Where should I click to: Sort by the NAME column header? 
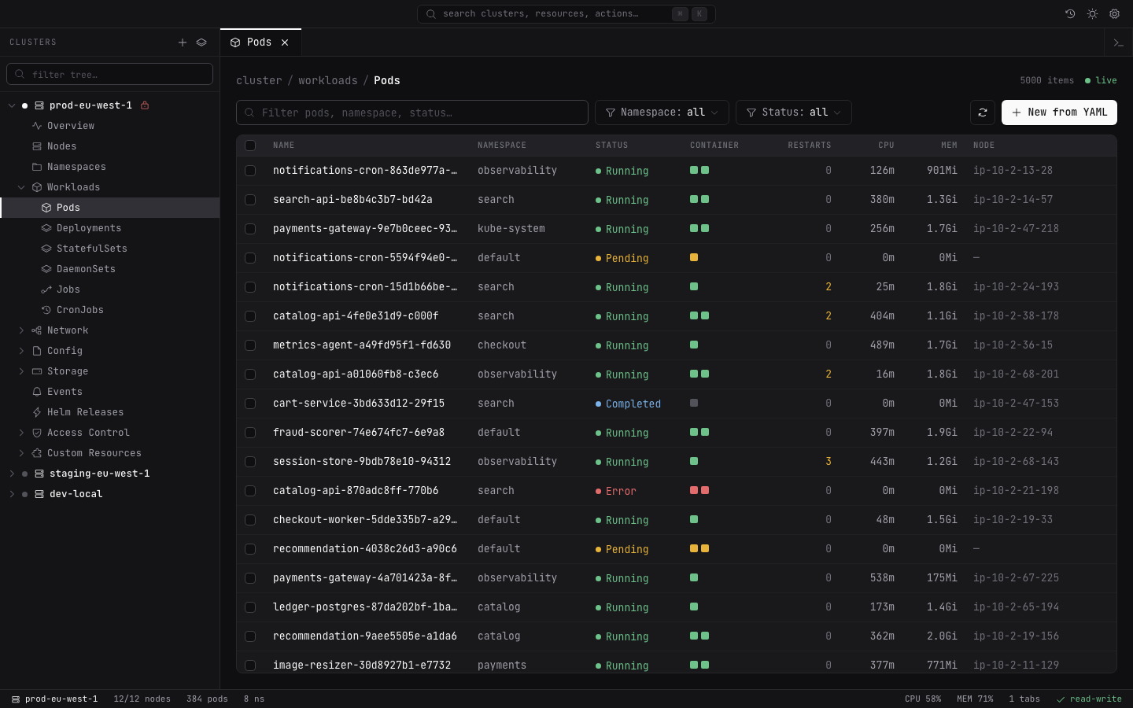point(283,146)
